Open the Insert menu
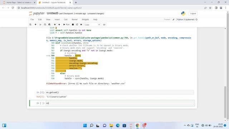This screenshot has width=229, height=129. (57, 19)
